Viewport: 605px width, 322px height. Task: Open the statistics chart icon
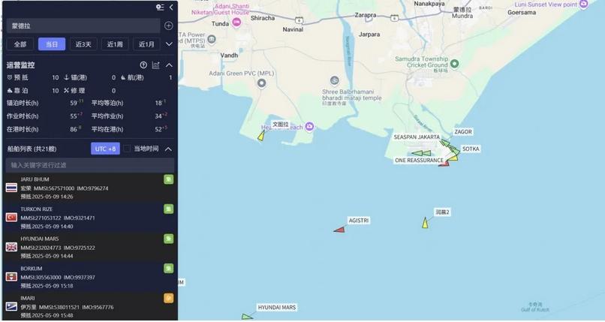pyautogui.click(x=156, y=65)
